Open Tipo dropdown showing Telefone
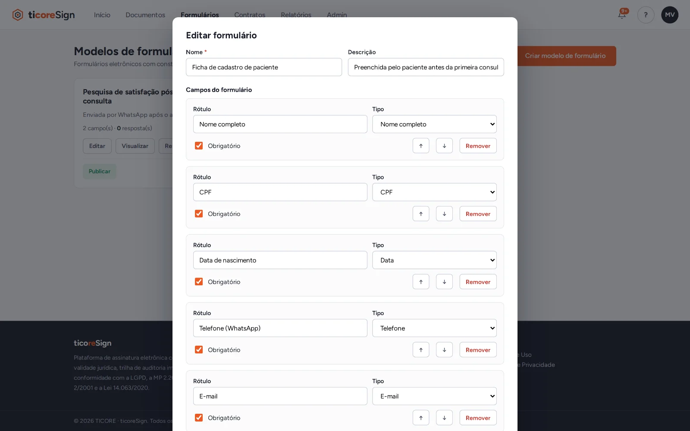 pyautogui.click(x=434, y=328)
